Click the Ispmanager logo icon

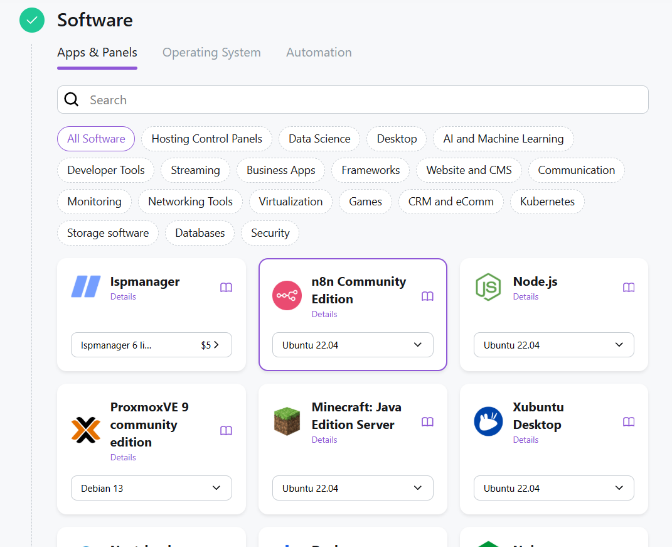click(86, 286)
